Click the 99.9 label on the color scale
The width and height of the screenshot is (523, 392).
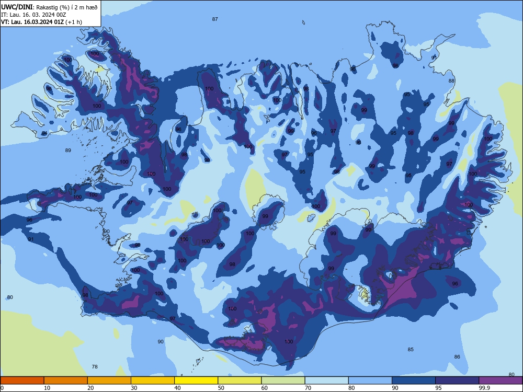(x=484, y=388)
